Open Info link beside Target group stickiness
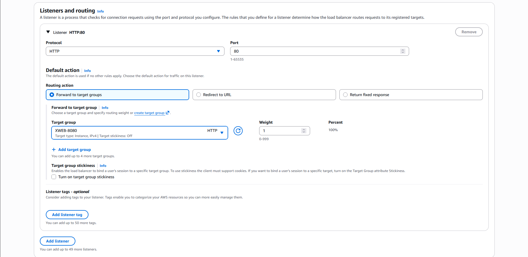 tap(103, 166)
